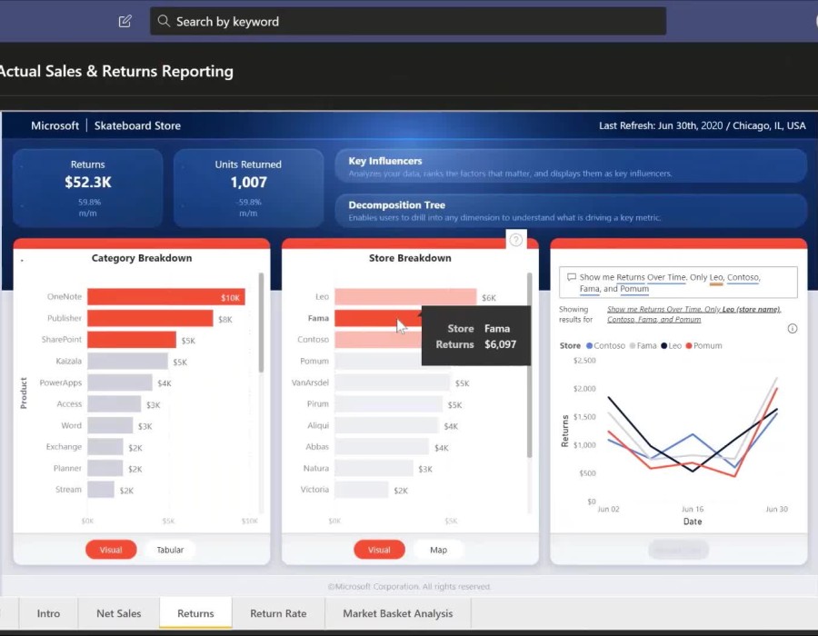Click the Contoso blue legend swatch

point(590,346)
